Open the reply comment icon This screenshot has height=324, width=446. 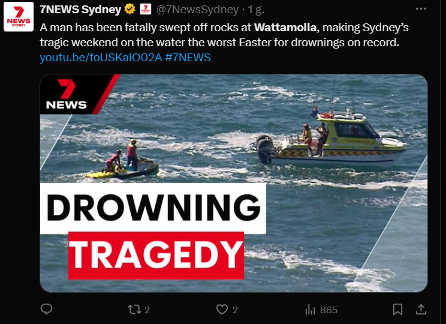[x=46, y=309]
